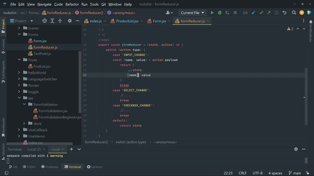Screen dimensions: 314x176
Task: Open Current File run configuration dropdown
Action: pyautogui.click(x=192, y=13)
